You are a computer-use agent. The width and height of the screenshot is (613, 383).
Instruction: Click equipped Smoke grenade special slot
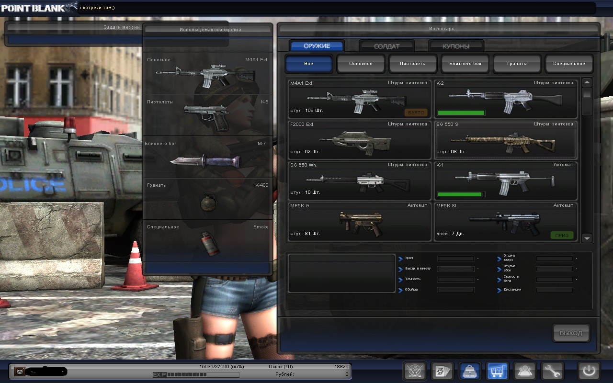tap(208, 241)
